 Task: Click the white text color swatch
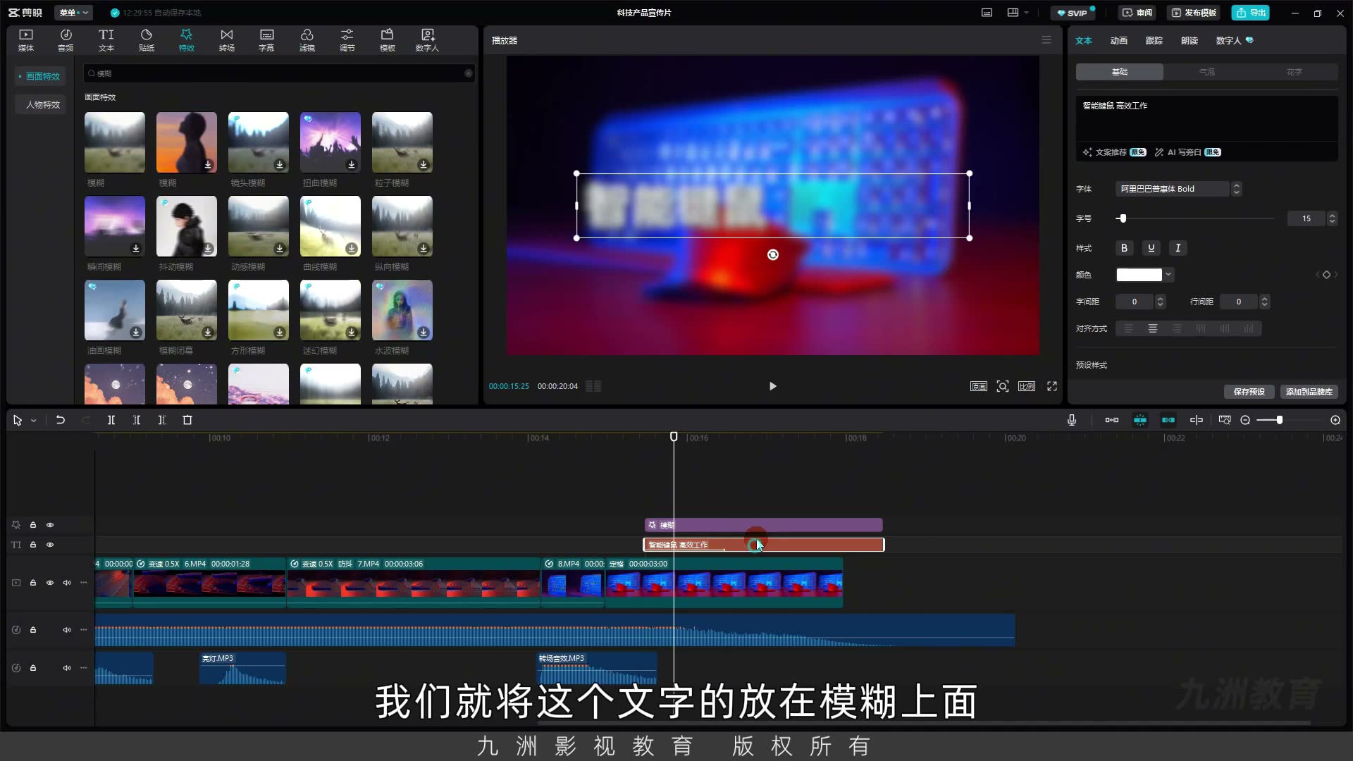pyautogui.click(x=1139, y=275)
